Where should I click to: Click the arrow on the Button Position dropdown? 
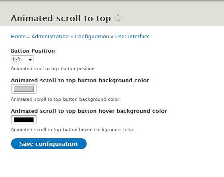click(x=30, y=60)
